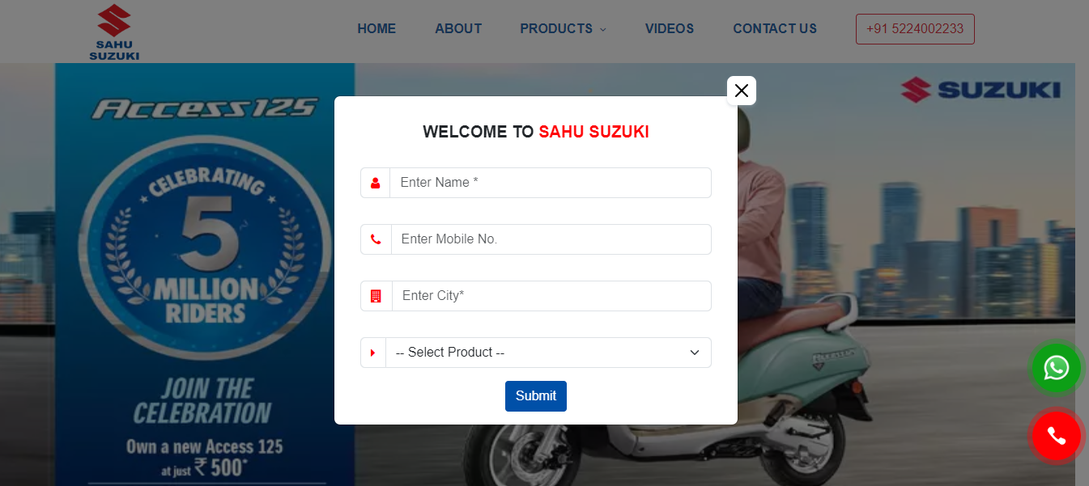Click the red person icon beside Name field
Screen dimensions: 1089x486
375,183
